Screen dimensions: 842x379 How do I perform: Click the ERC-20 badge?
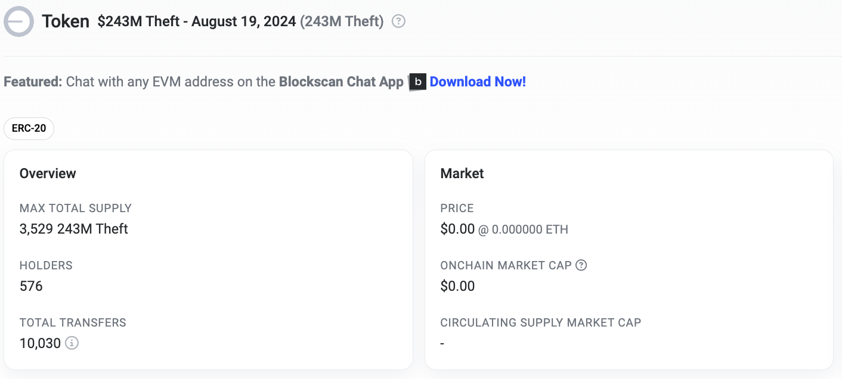pos(29,129)
